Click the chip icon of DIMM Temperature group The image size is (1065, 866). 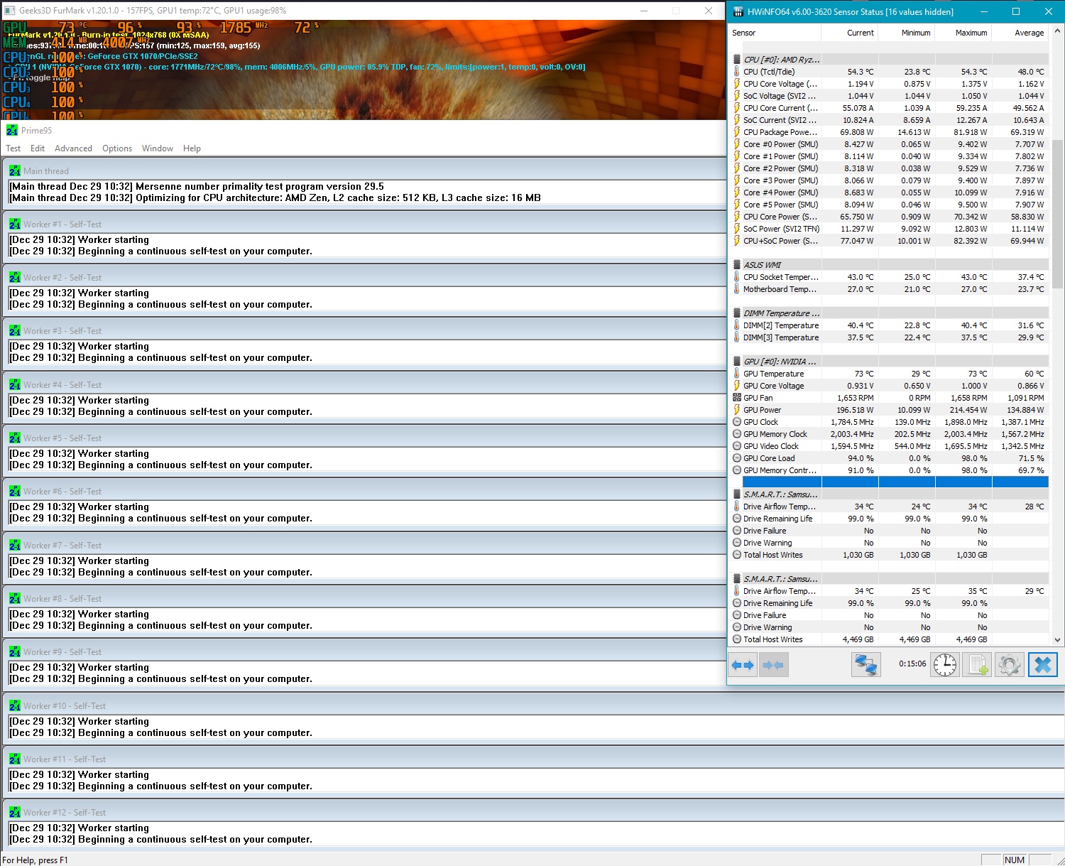tap(737, 313)
